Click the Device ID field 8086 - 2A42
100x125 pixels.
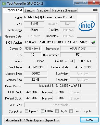[33, 48]
